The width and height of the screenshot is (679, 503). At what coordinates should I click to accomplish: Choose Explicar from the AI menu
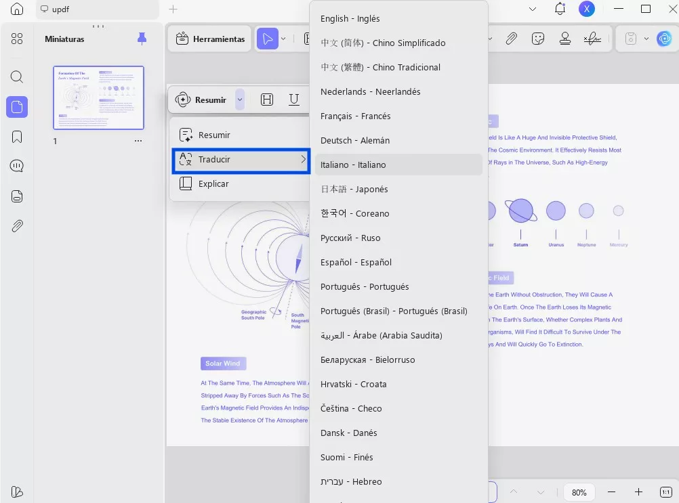point(241,184)
